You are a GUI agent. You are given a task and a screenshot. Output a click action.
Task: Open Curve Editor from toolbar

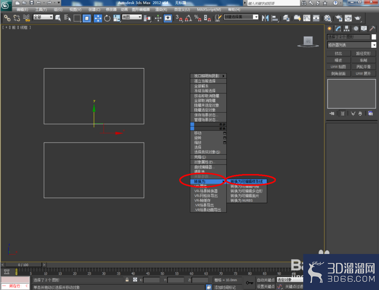tap(307, 18)
